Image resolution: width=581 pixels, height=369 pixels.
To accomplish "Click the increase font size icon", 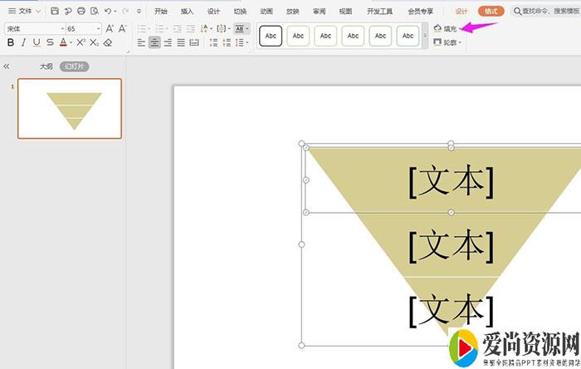I will coord(110,28).
